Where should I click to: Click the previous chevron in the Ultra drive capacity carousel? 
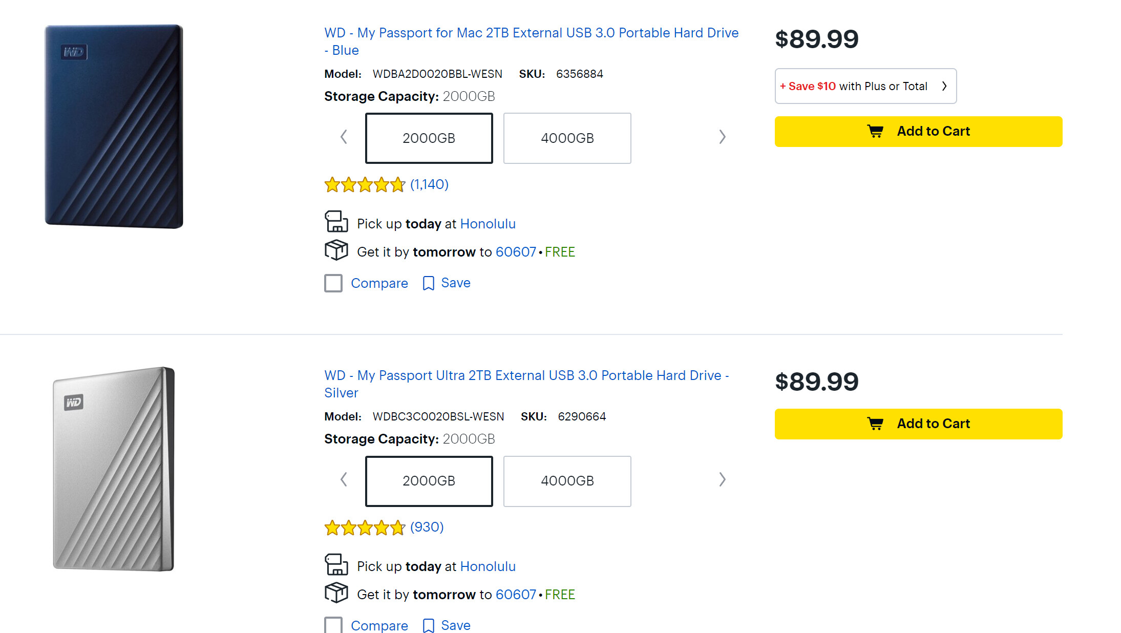pyautogui.click(x=344, y=479)
